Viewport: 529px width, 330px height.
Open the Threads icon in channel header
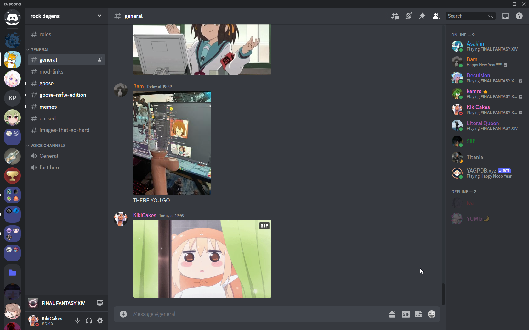[x=395, y=16]
